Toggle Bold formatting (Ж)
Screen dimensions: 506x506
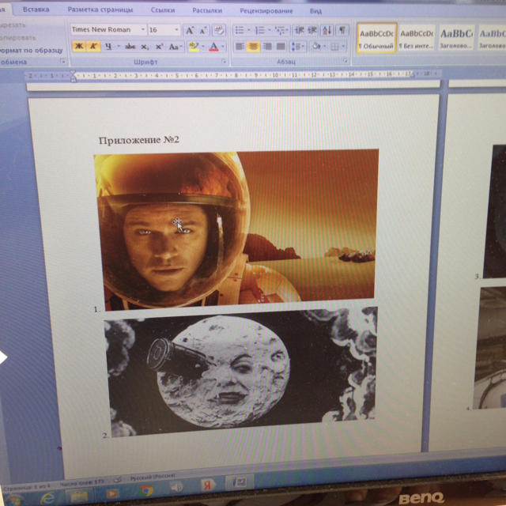78,46
